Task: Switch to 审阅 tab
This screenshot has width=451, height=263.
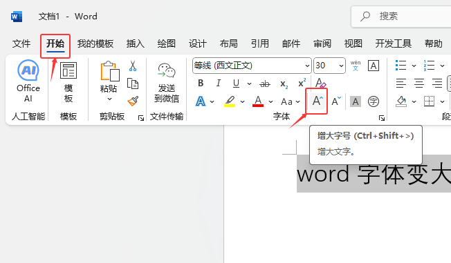Action: [322, 43]
